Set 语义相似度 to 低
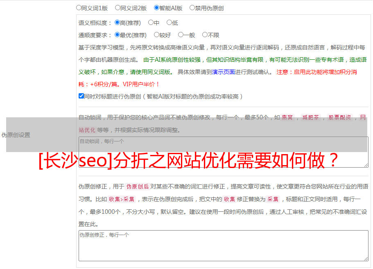Viewport: 373px width, 269px height. (x=169, y=23)
